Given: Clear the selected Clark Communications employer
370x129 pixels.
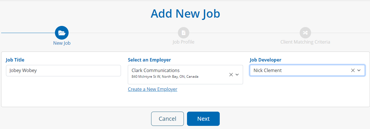Looking at the screenshot, I should 231,75.
